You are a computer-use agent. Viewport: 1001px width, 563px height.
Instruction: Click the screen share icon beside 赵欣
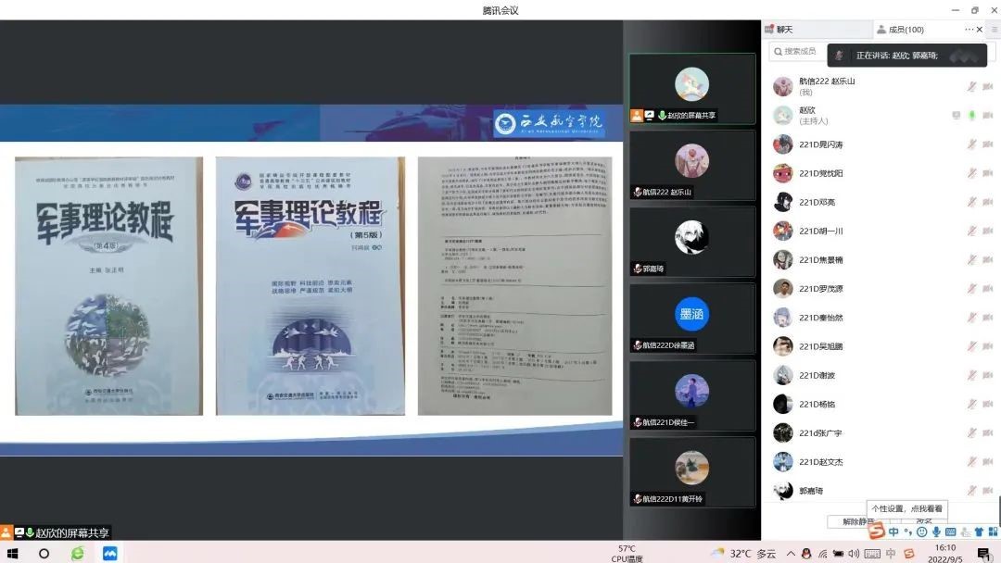[x=956, y=115]
